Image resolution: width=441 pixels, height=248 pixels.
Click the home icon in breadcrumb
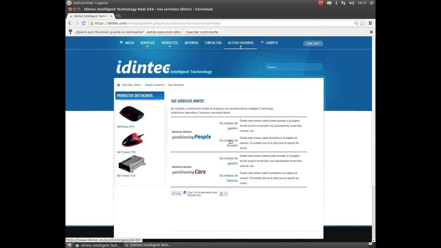pyautogui.click(x=119, y=85)
